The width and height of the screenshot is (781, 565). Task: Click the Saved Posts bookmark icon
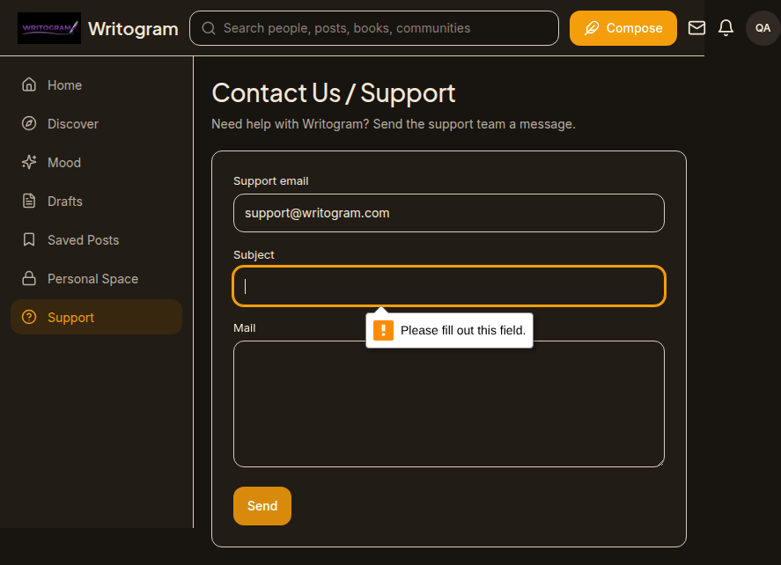(29, 240)
